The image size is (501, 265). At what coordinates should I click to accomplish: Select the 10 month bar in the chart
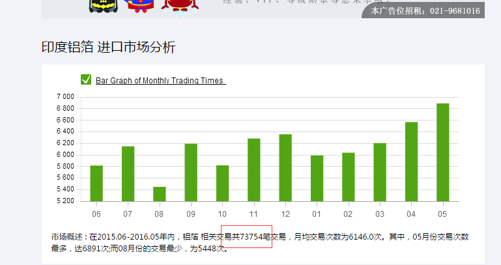(222, 183)
